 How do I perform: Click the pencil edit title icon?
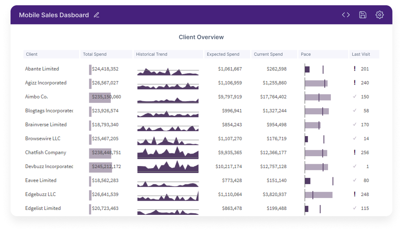96,15
